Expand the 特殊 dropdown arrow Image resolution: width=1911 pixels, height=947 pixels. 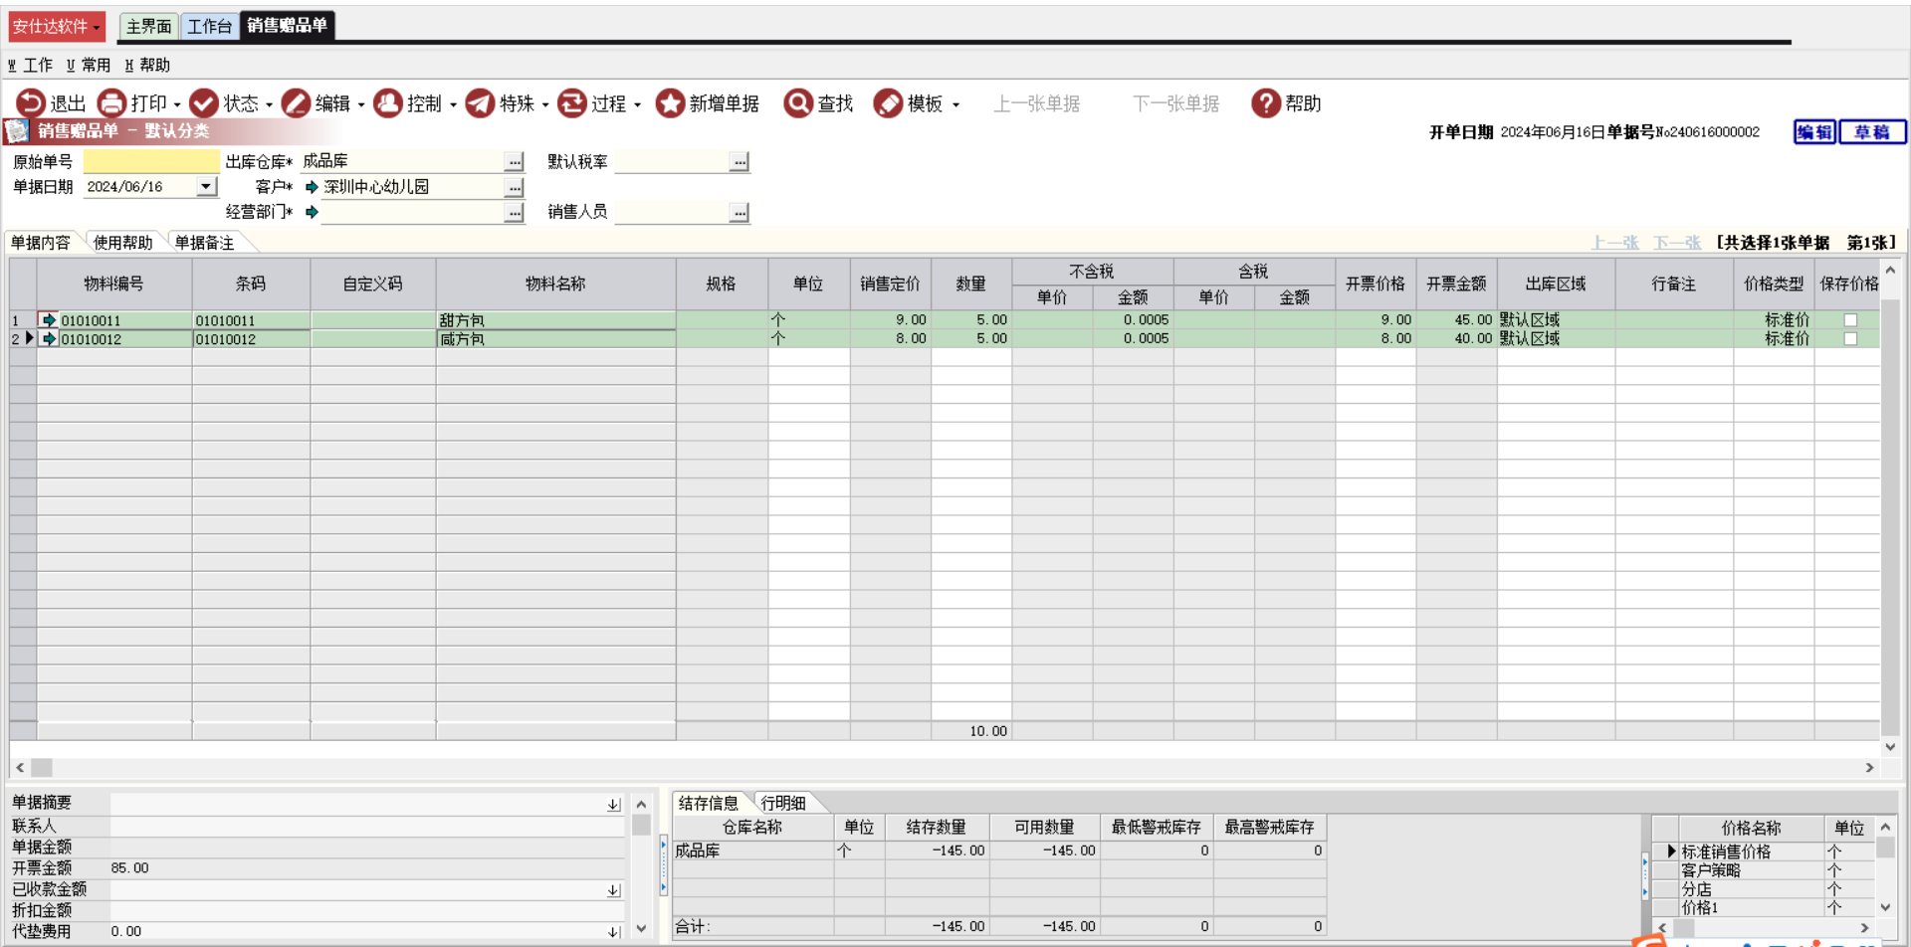click(x=545, y=104)
